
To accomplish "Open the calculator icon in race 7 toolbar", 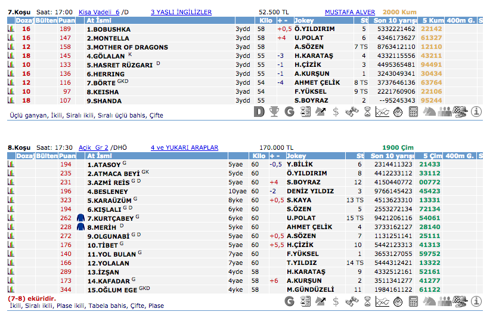I will click(414, 111).
